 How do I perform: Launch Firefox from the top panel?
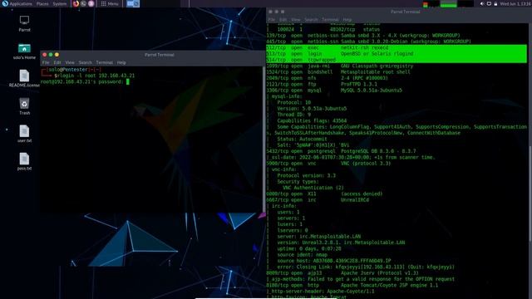(76, 3)
